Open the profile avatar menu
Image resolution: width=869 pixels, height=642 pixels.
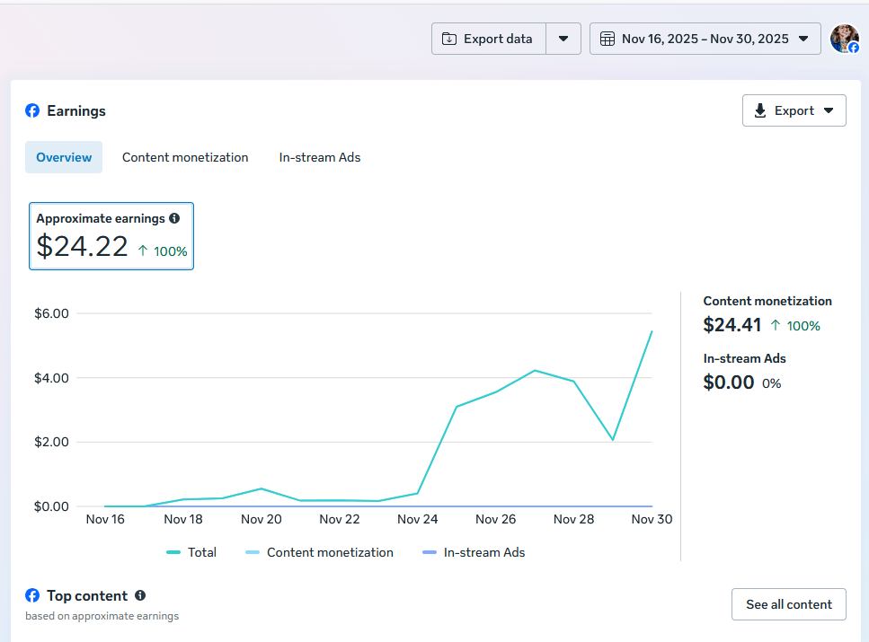(844, 39)
